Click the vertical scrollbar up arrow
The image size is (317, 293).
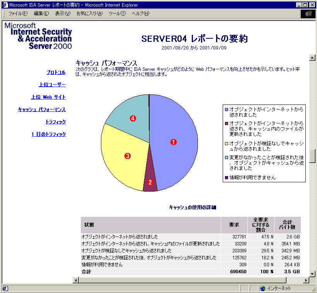pos(312,58)
